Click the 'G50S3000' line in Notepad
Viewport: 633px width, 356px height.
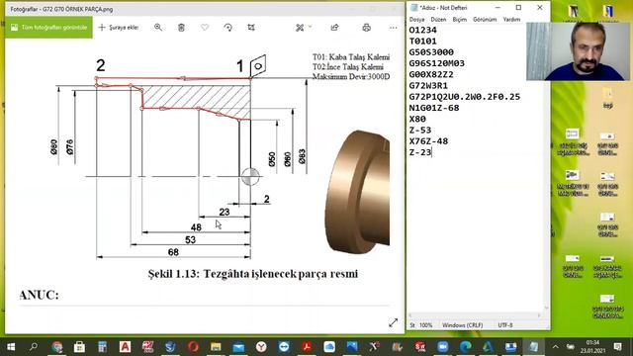coord(431,52)
